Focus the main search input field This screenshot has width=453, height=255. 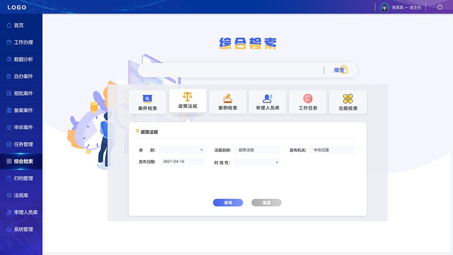(231, 70)
